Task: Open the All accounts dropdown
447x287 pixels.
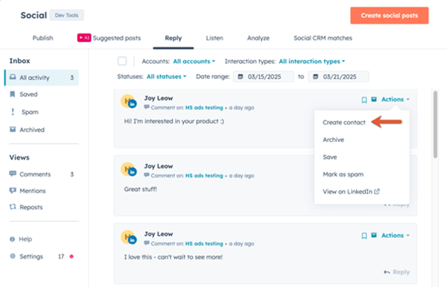Action: coord(194,61)
